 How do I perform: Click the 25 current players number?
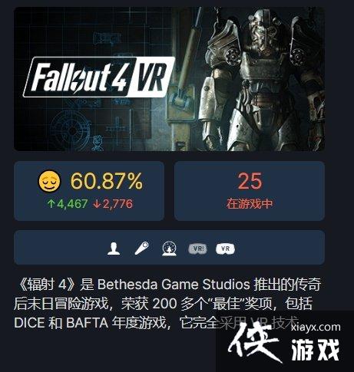click(250, 181)
